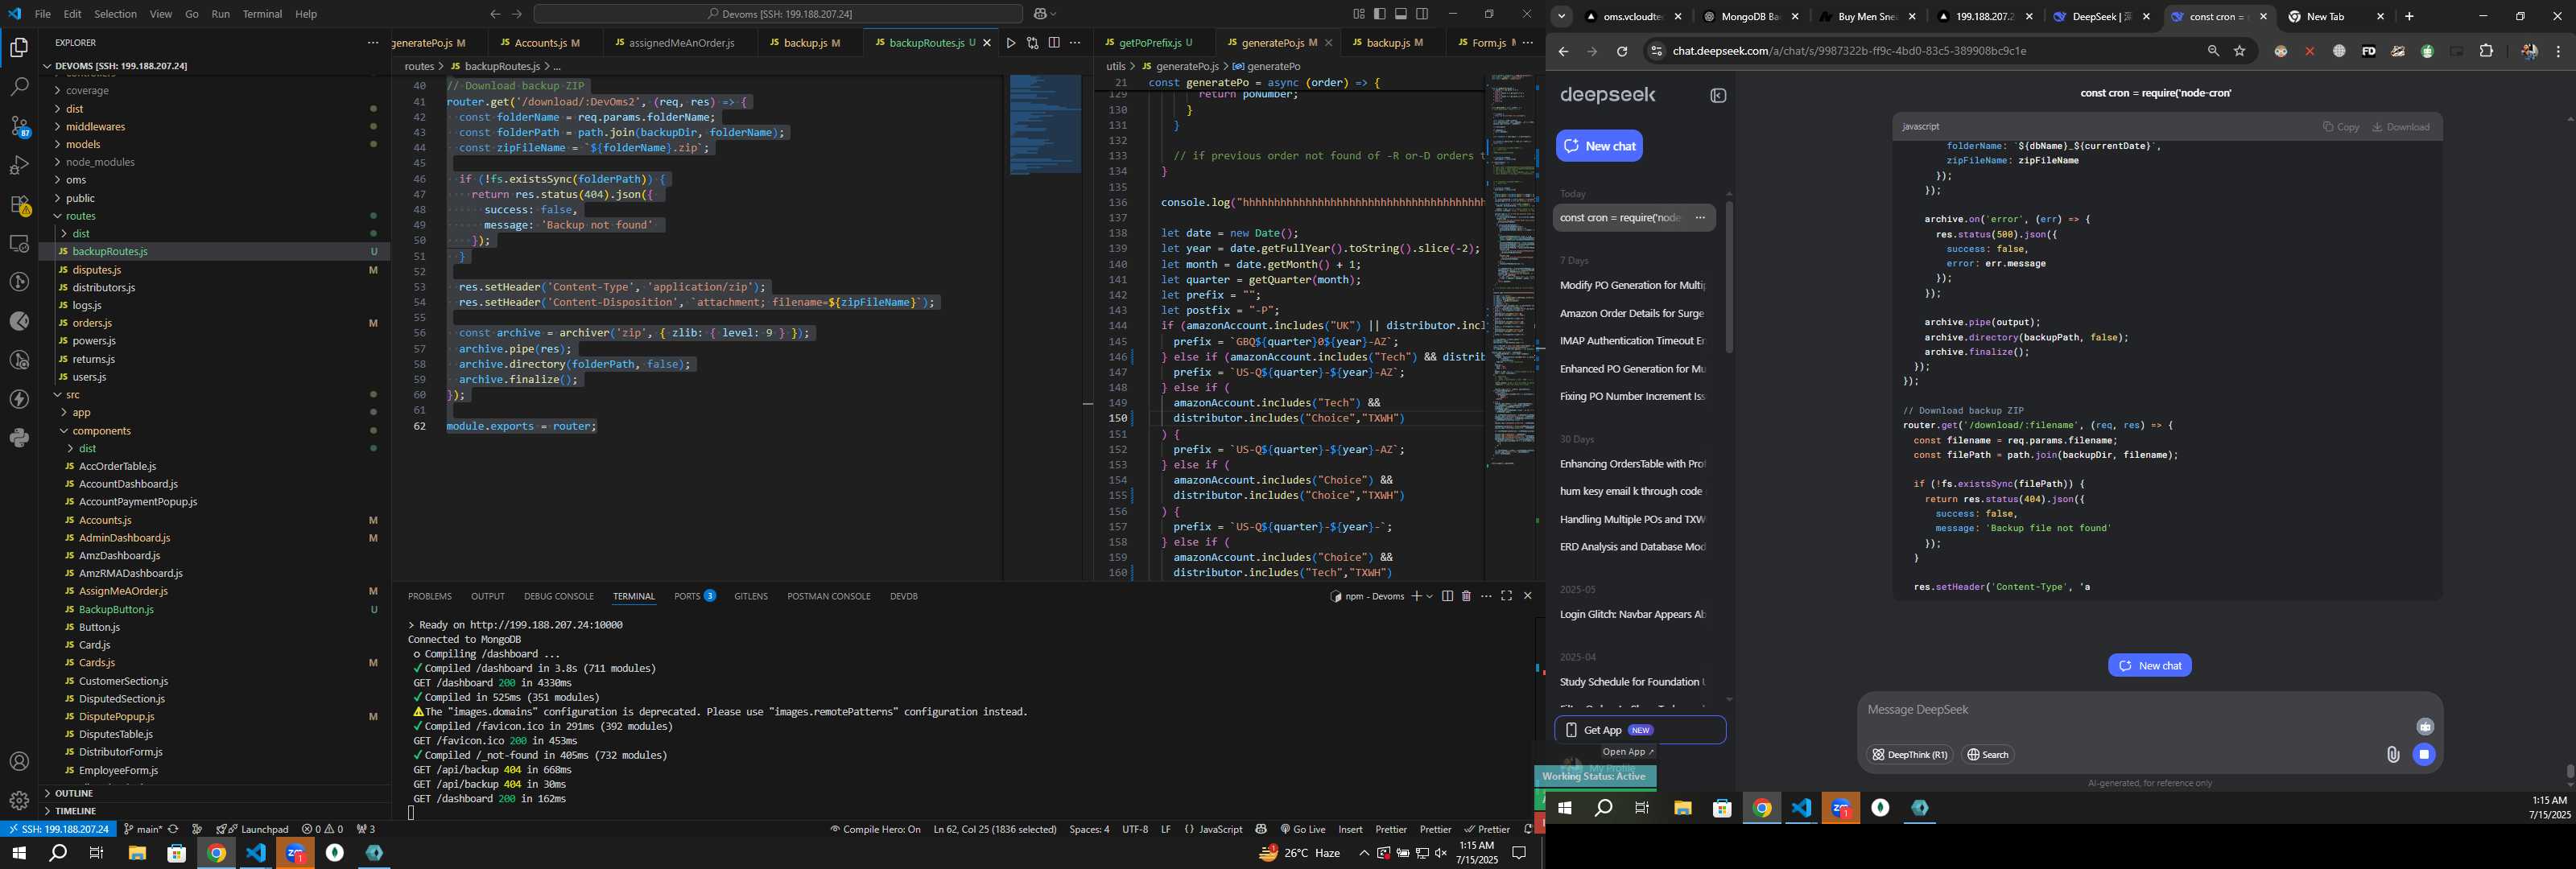The image size is (2576, 869).
Task: Click the Get App button
Action: pos(1640,730)
